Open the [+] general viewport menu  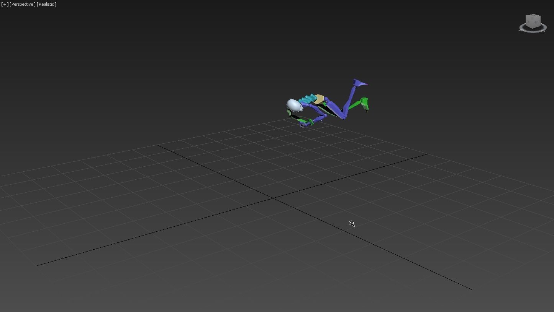[5, 4]
